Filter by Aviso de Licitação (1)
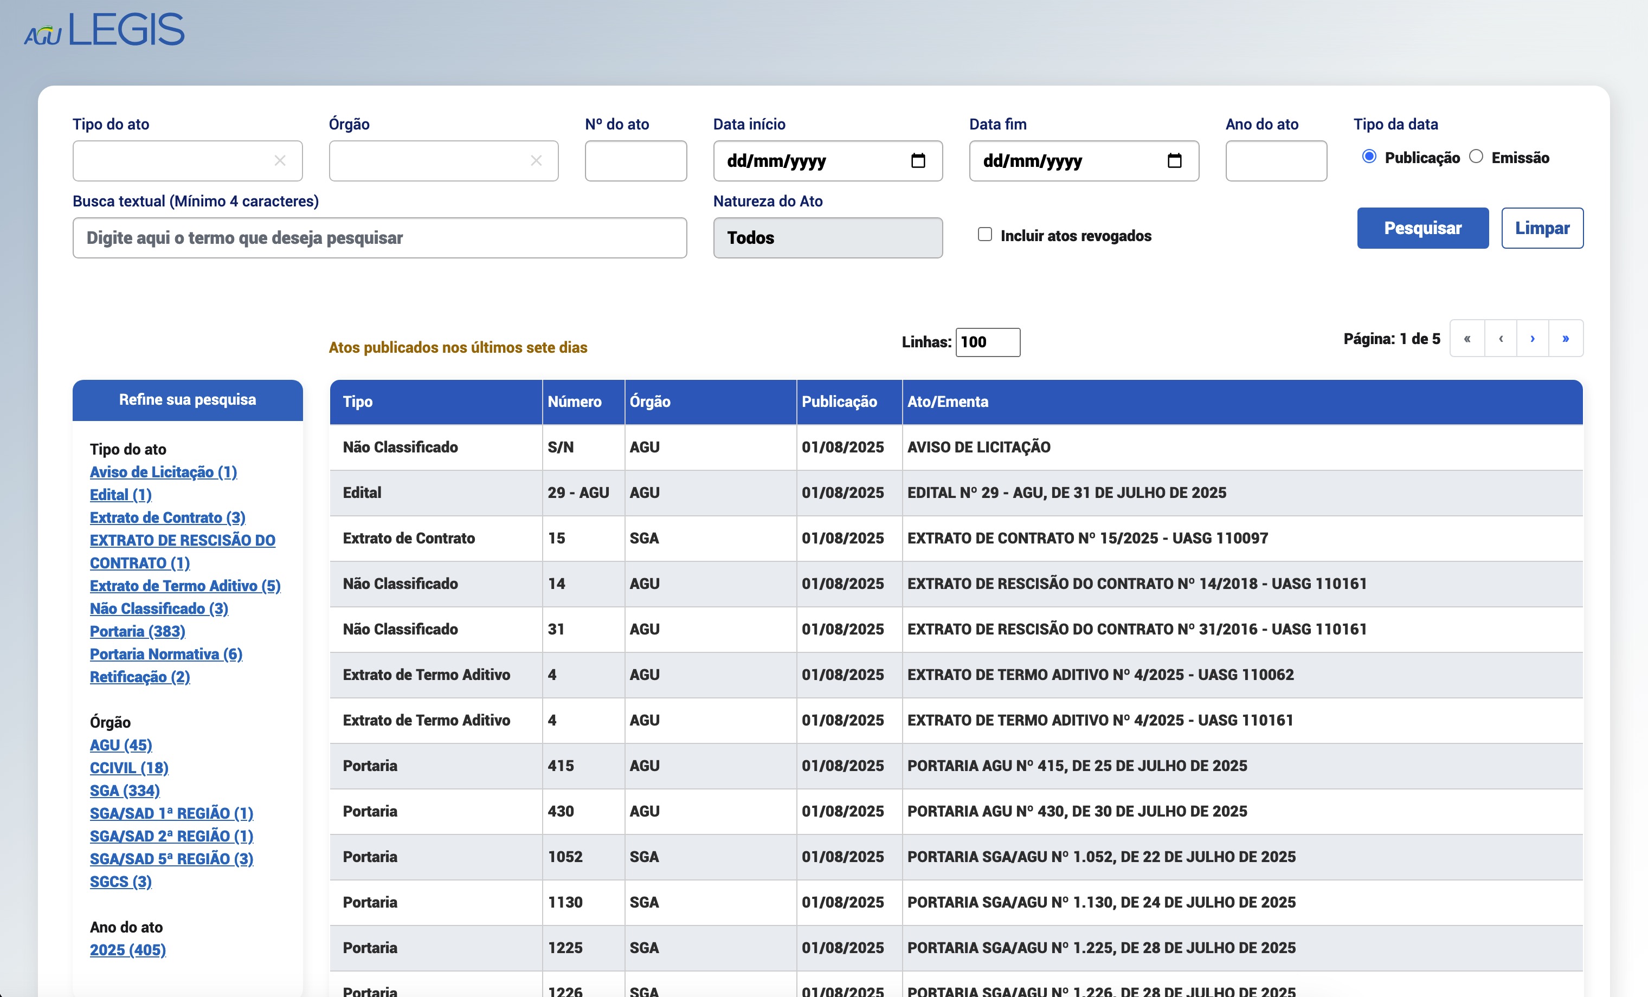Viewport: 1648px width, 997px height. click(163, 472)
